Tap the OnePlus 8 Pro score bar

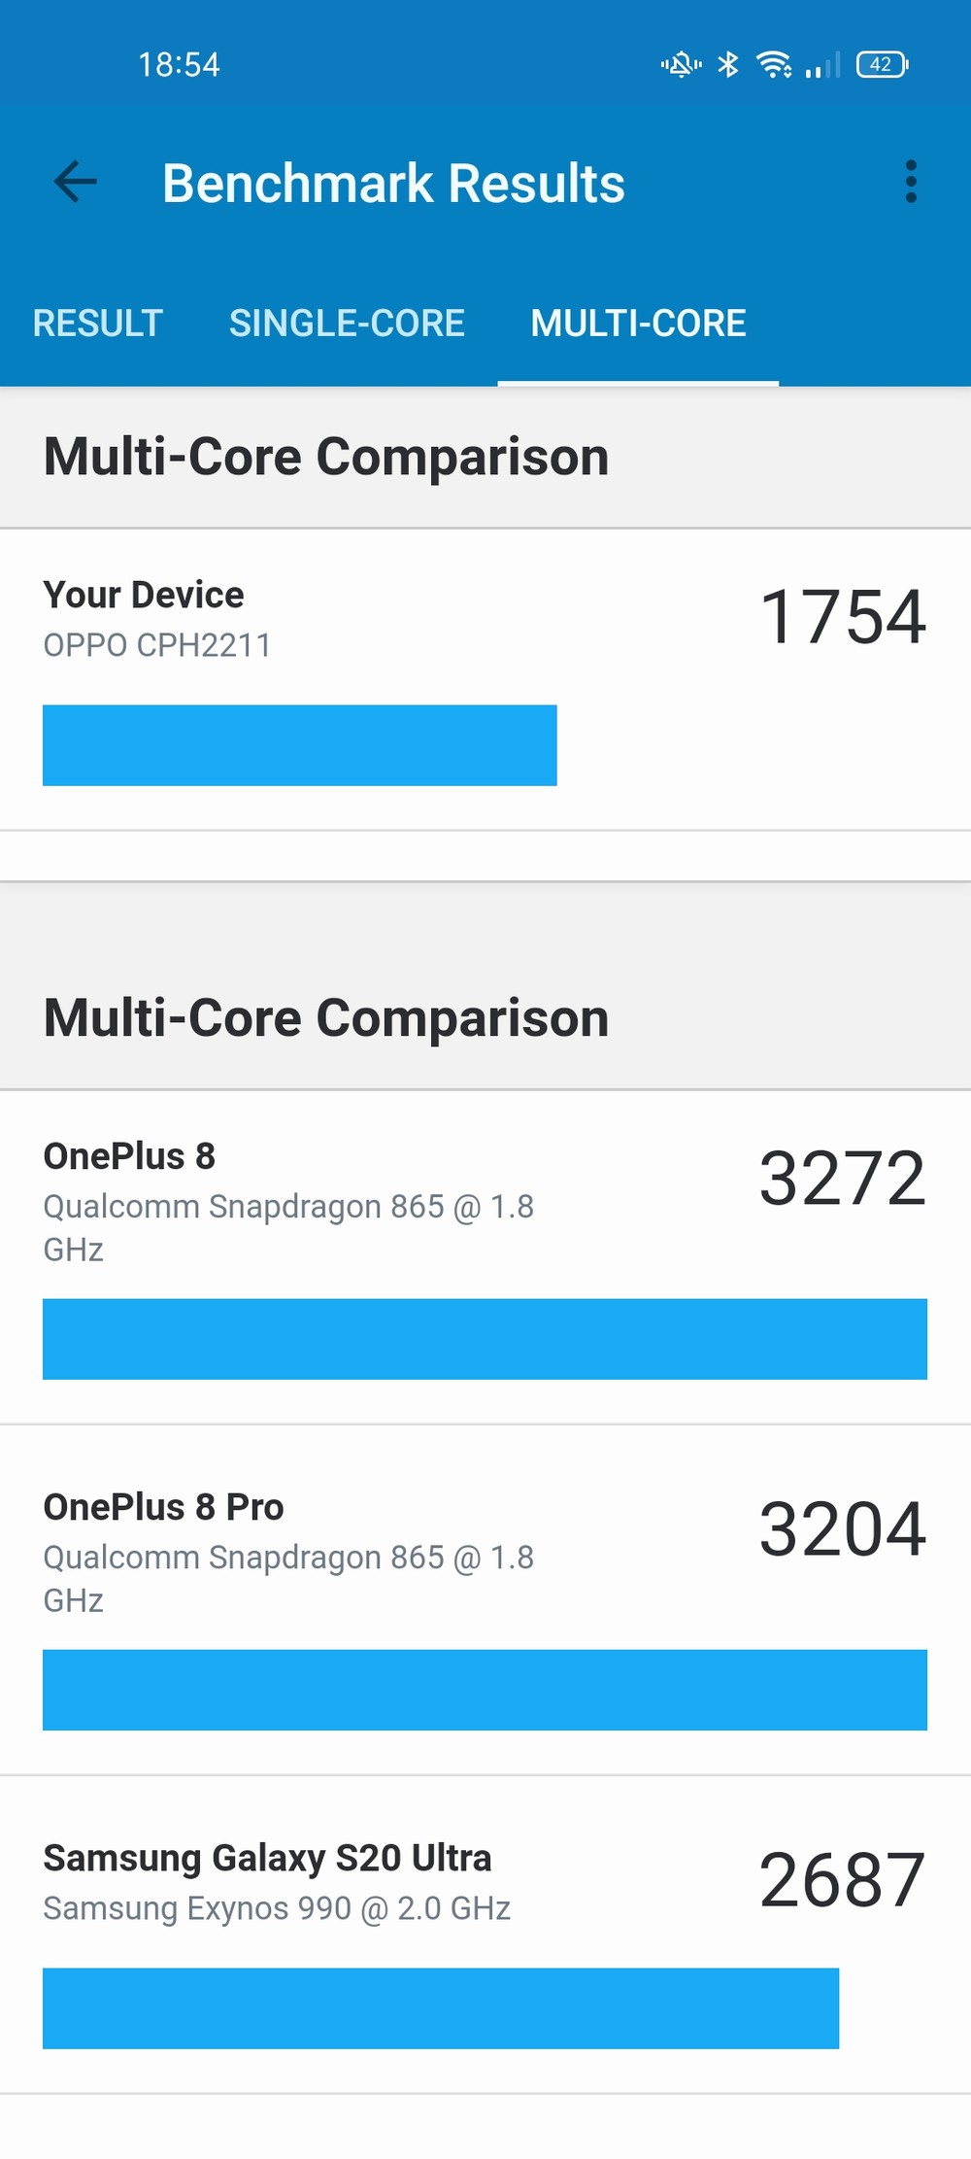click(485, 1690)
